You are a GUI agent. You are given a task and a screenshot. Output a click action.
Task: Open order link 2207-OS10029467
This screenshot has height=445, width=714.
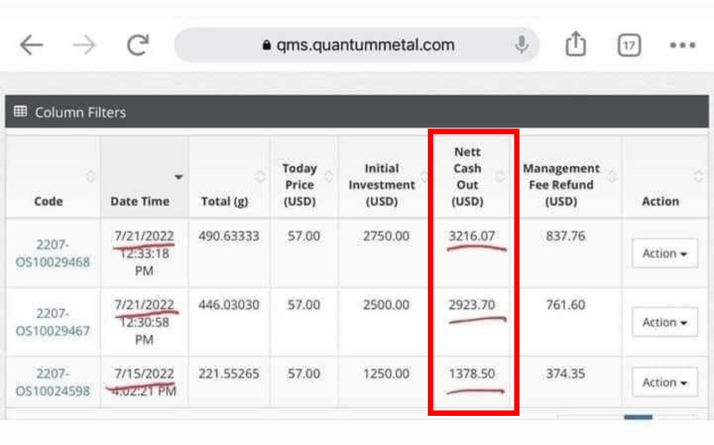click(53, 322)
